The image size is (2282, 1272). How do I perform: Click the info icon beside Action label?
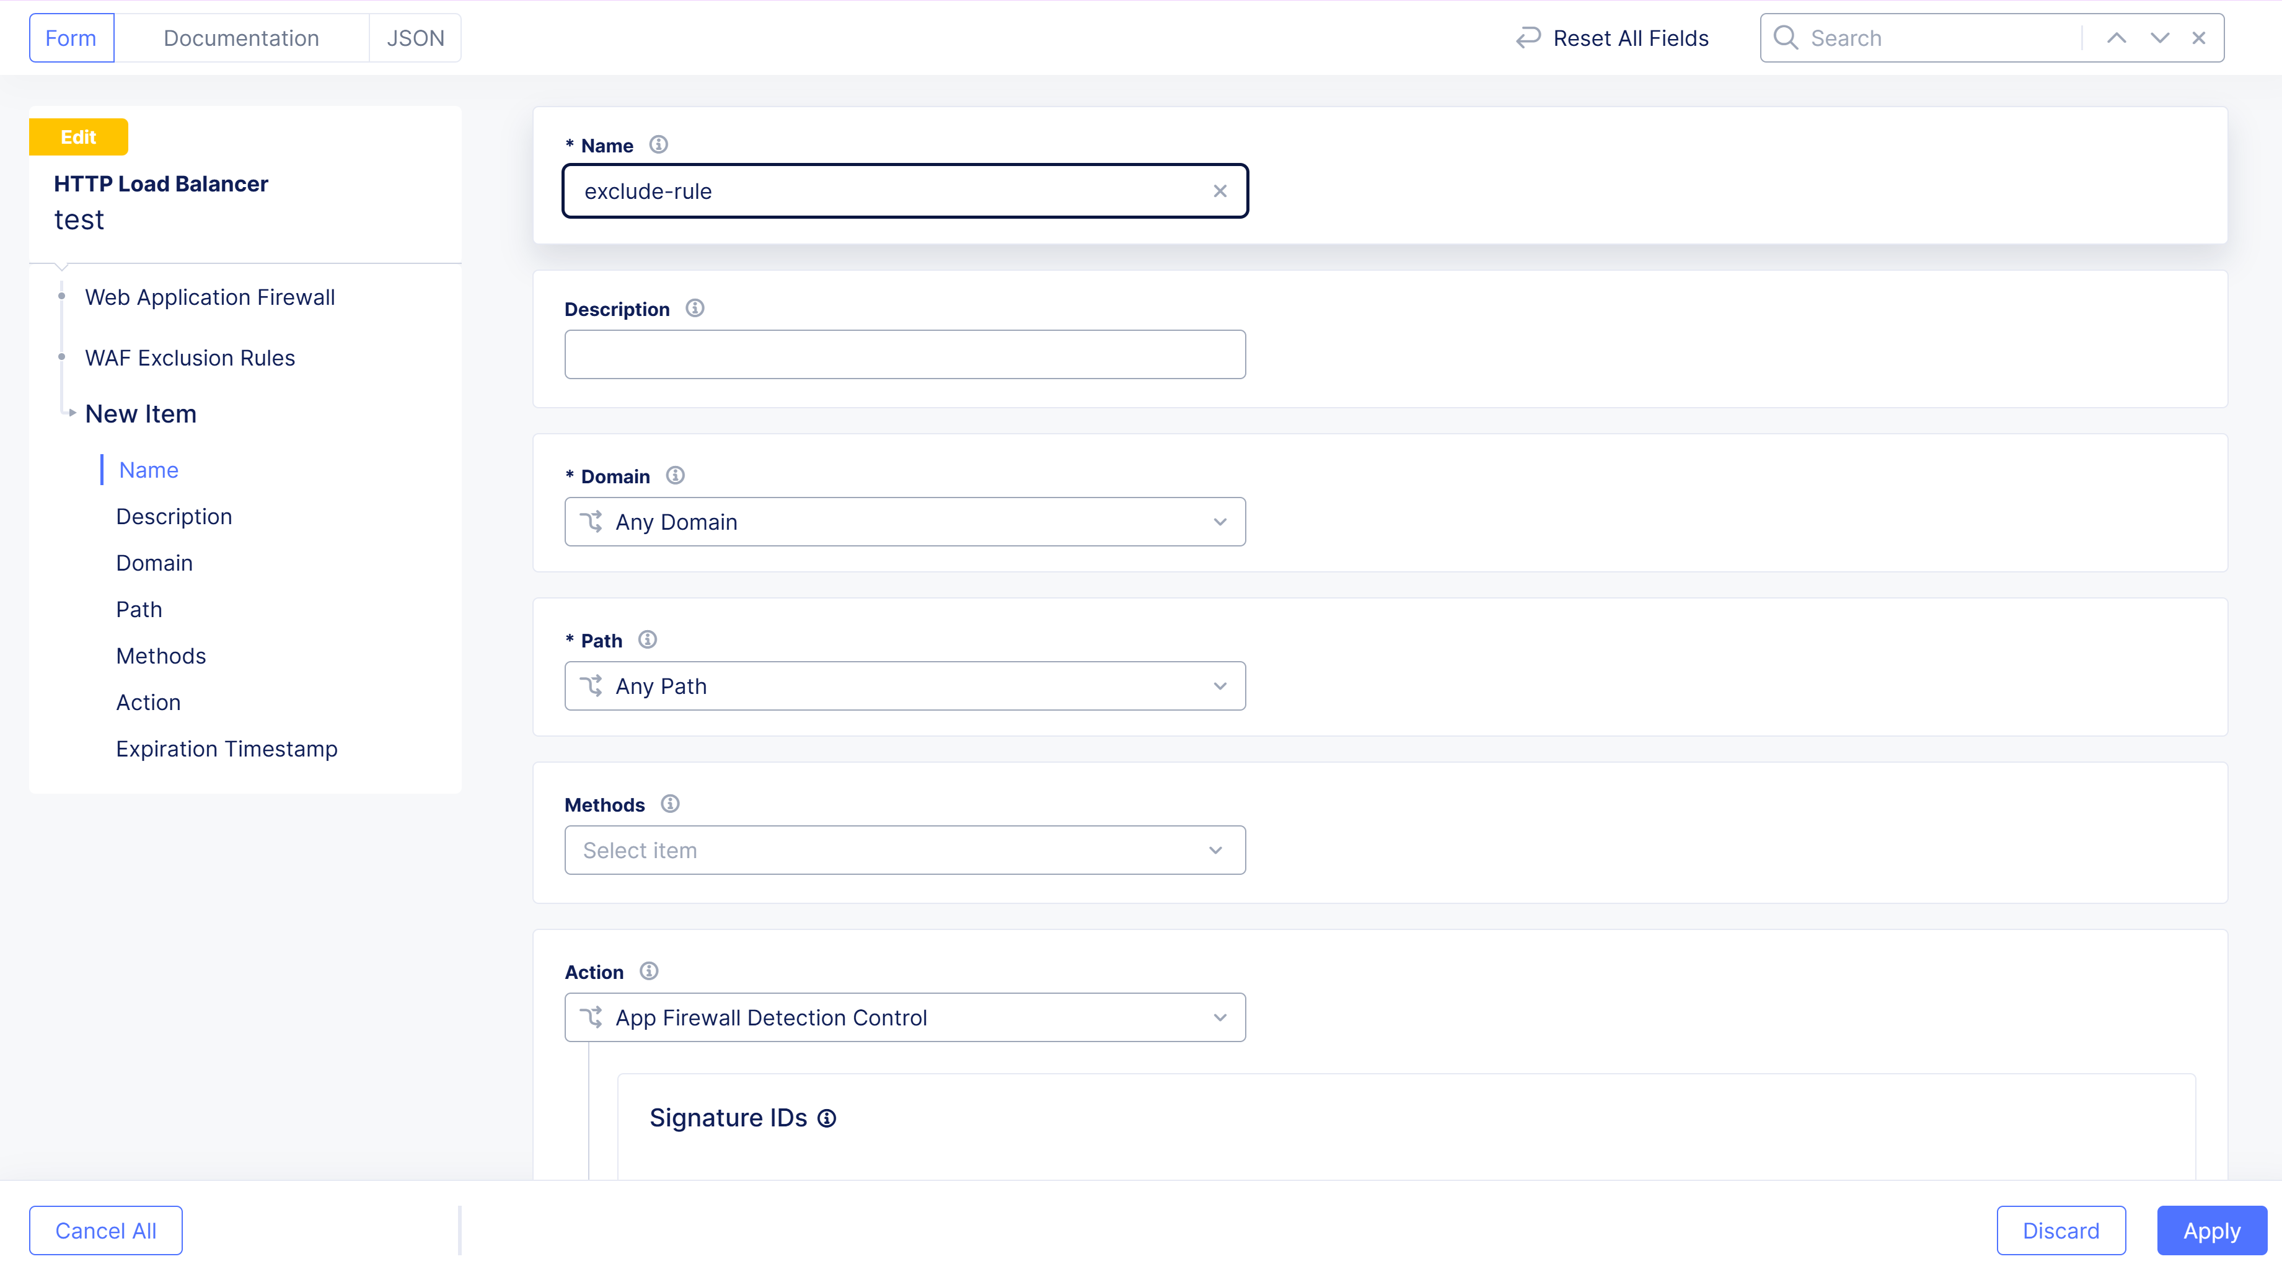click(648, 971)
